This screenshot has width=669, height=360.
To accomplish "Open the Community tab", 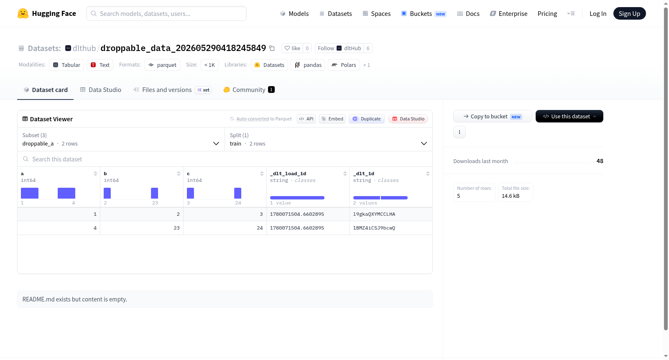I will (x=249, y=89).
